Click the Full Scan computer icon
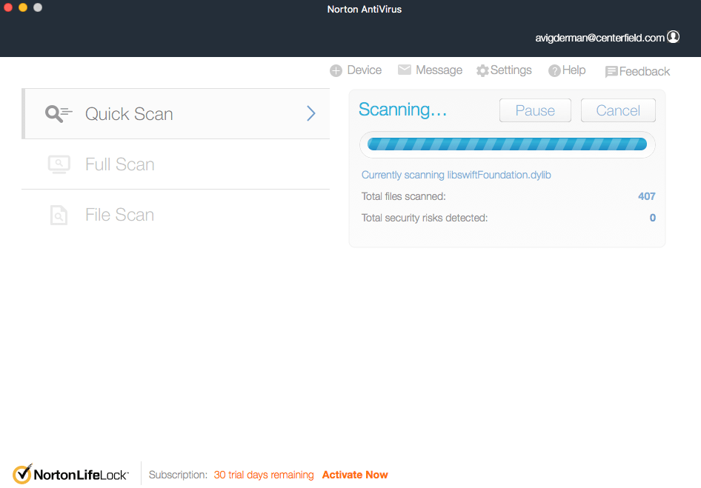The width and height of the screenshot is (701, 488). click(59, 164)
